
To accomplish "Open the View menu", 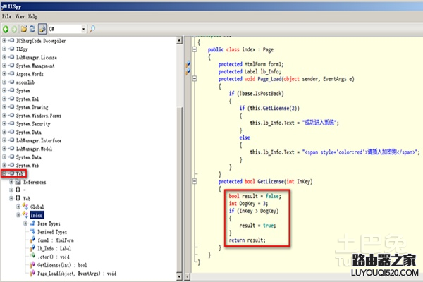I will click(20, 16).
